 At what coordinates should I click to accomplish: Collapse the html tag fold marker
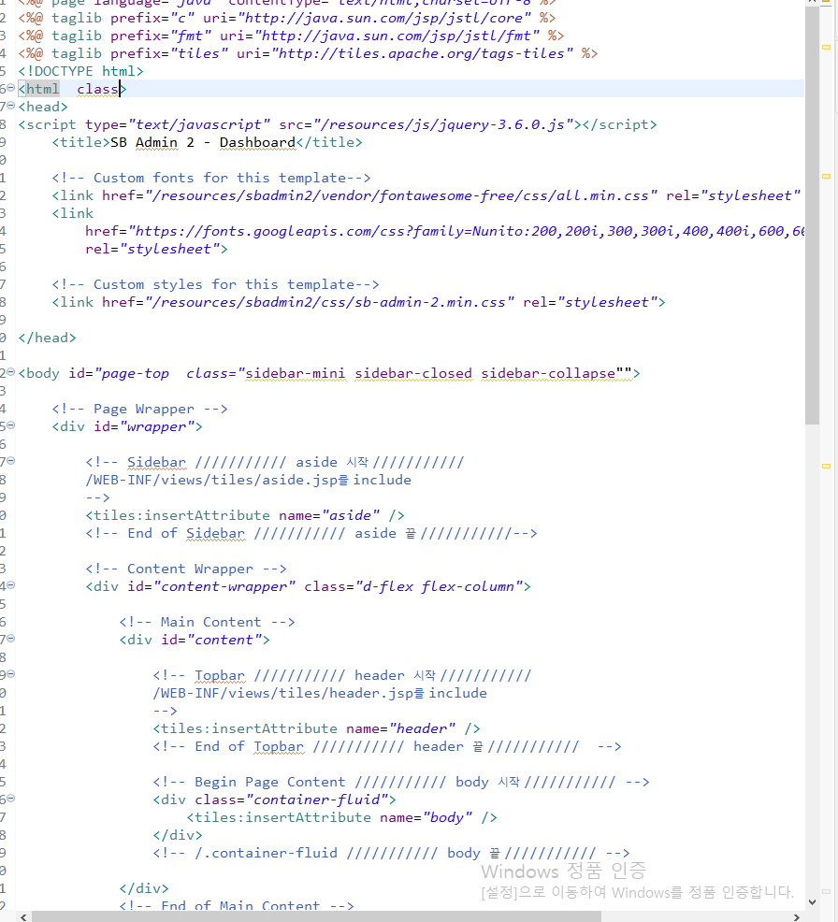click(x=10, y=88)
